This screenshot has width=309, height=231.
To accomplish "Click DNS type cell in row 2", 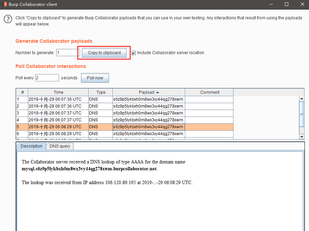I will click(x=100, y=106).
